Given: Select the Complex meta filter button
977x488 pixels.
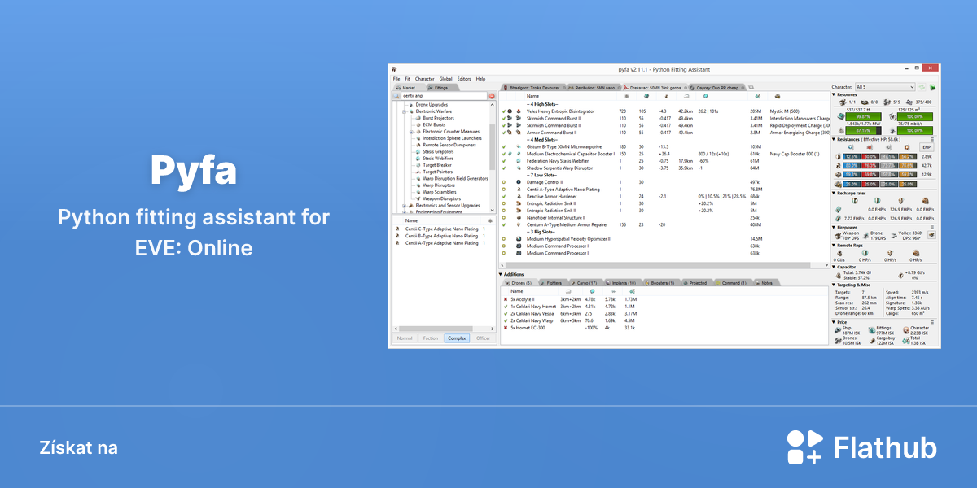Looking at the screenshot, I should click(457, 338).
